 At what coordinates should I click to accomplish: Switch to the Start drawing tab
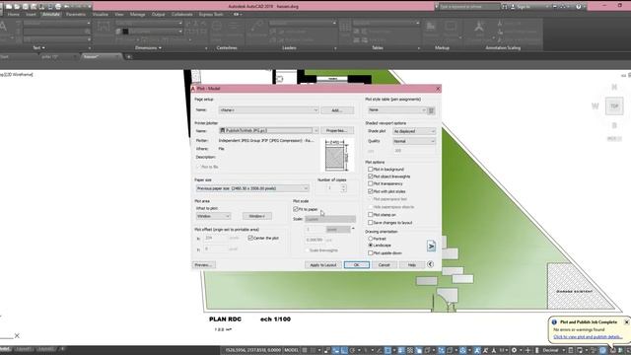point(4,57)
